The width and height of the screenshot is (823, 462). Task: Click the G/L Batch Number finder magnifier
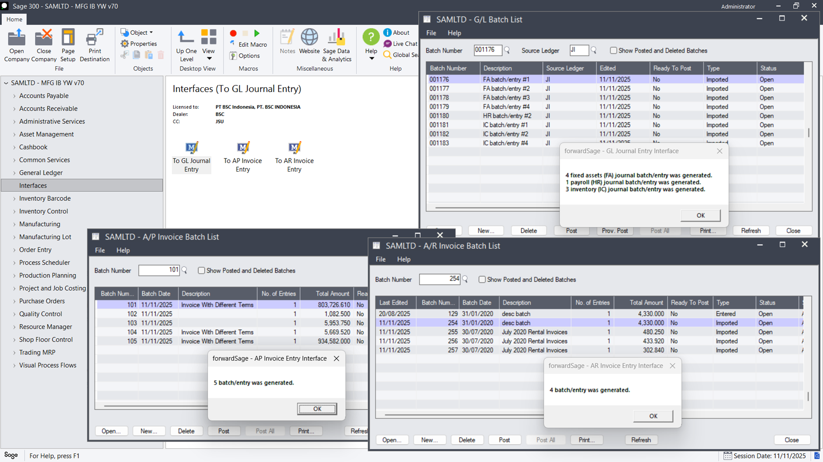(x=507, y=50)
